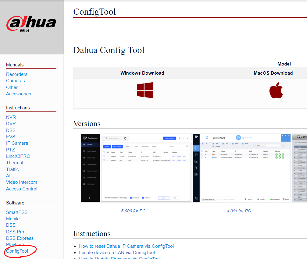Open the 4.011 for PC screenshot thumbnail

(241, 168)
